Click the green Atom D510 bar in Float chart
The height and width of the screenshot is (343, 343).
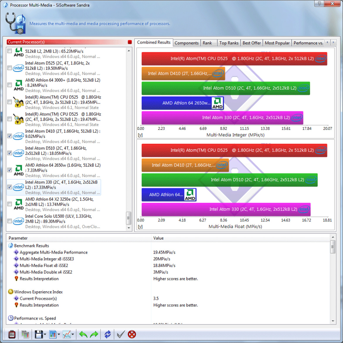click(x=230, y=180)
